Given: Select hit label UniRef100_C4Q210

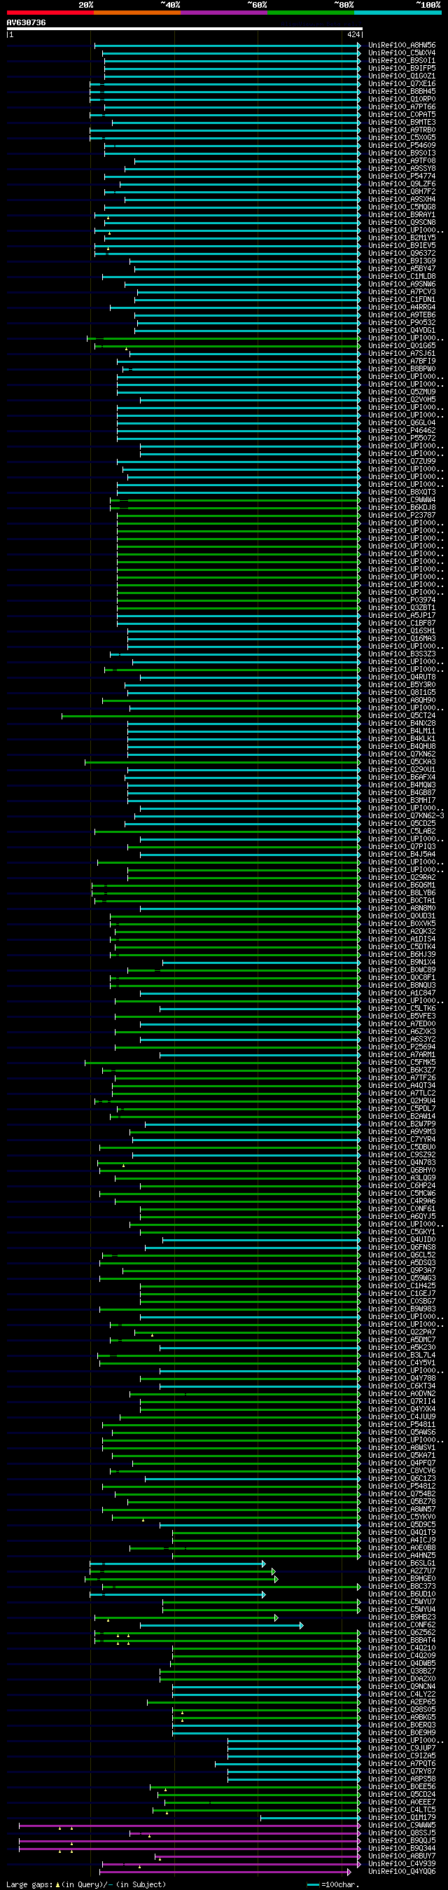Looking at the screenshot, I should (402, 1648).
